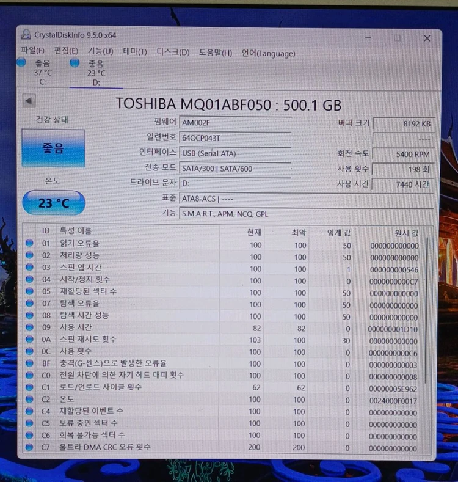Open the 언어(Language) menu
The height and width of the screenshot is (482, 458).
(268, 54)
